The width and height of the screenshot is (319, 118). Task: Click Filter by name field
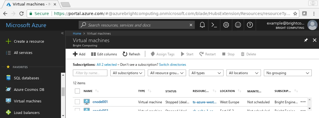90,73
